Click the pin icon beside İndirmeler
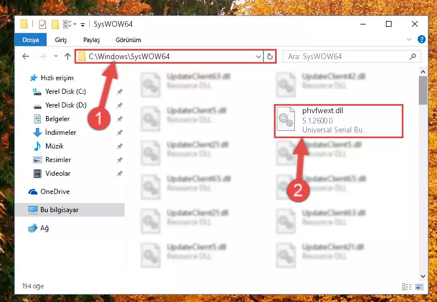Screen dimensions: 437x302 (x=119, y=133)
